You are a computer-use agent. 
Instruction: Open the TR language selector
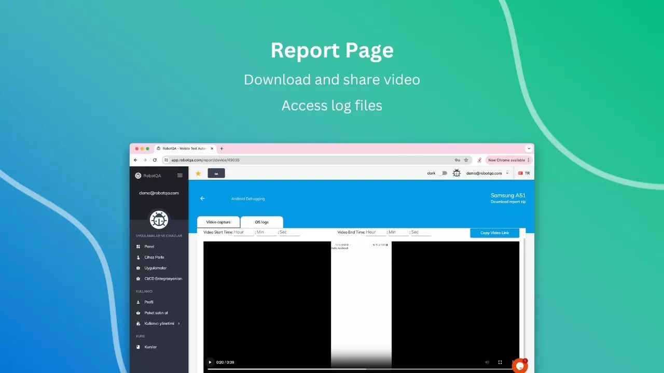(x=524, y=174)
